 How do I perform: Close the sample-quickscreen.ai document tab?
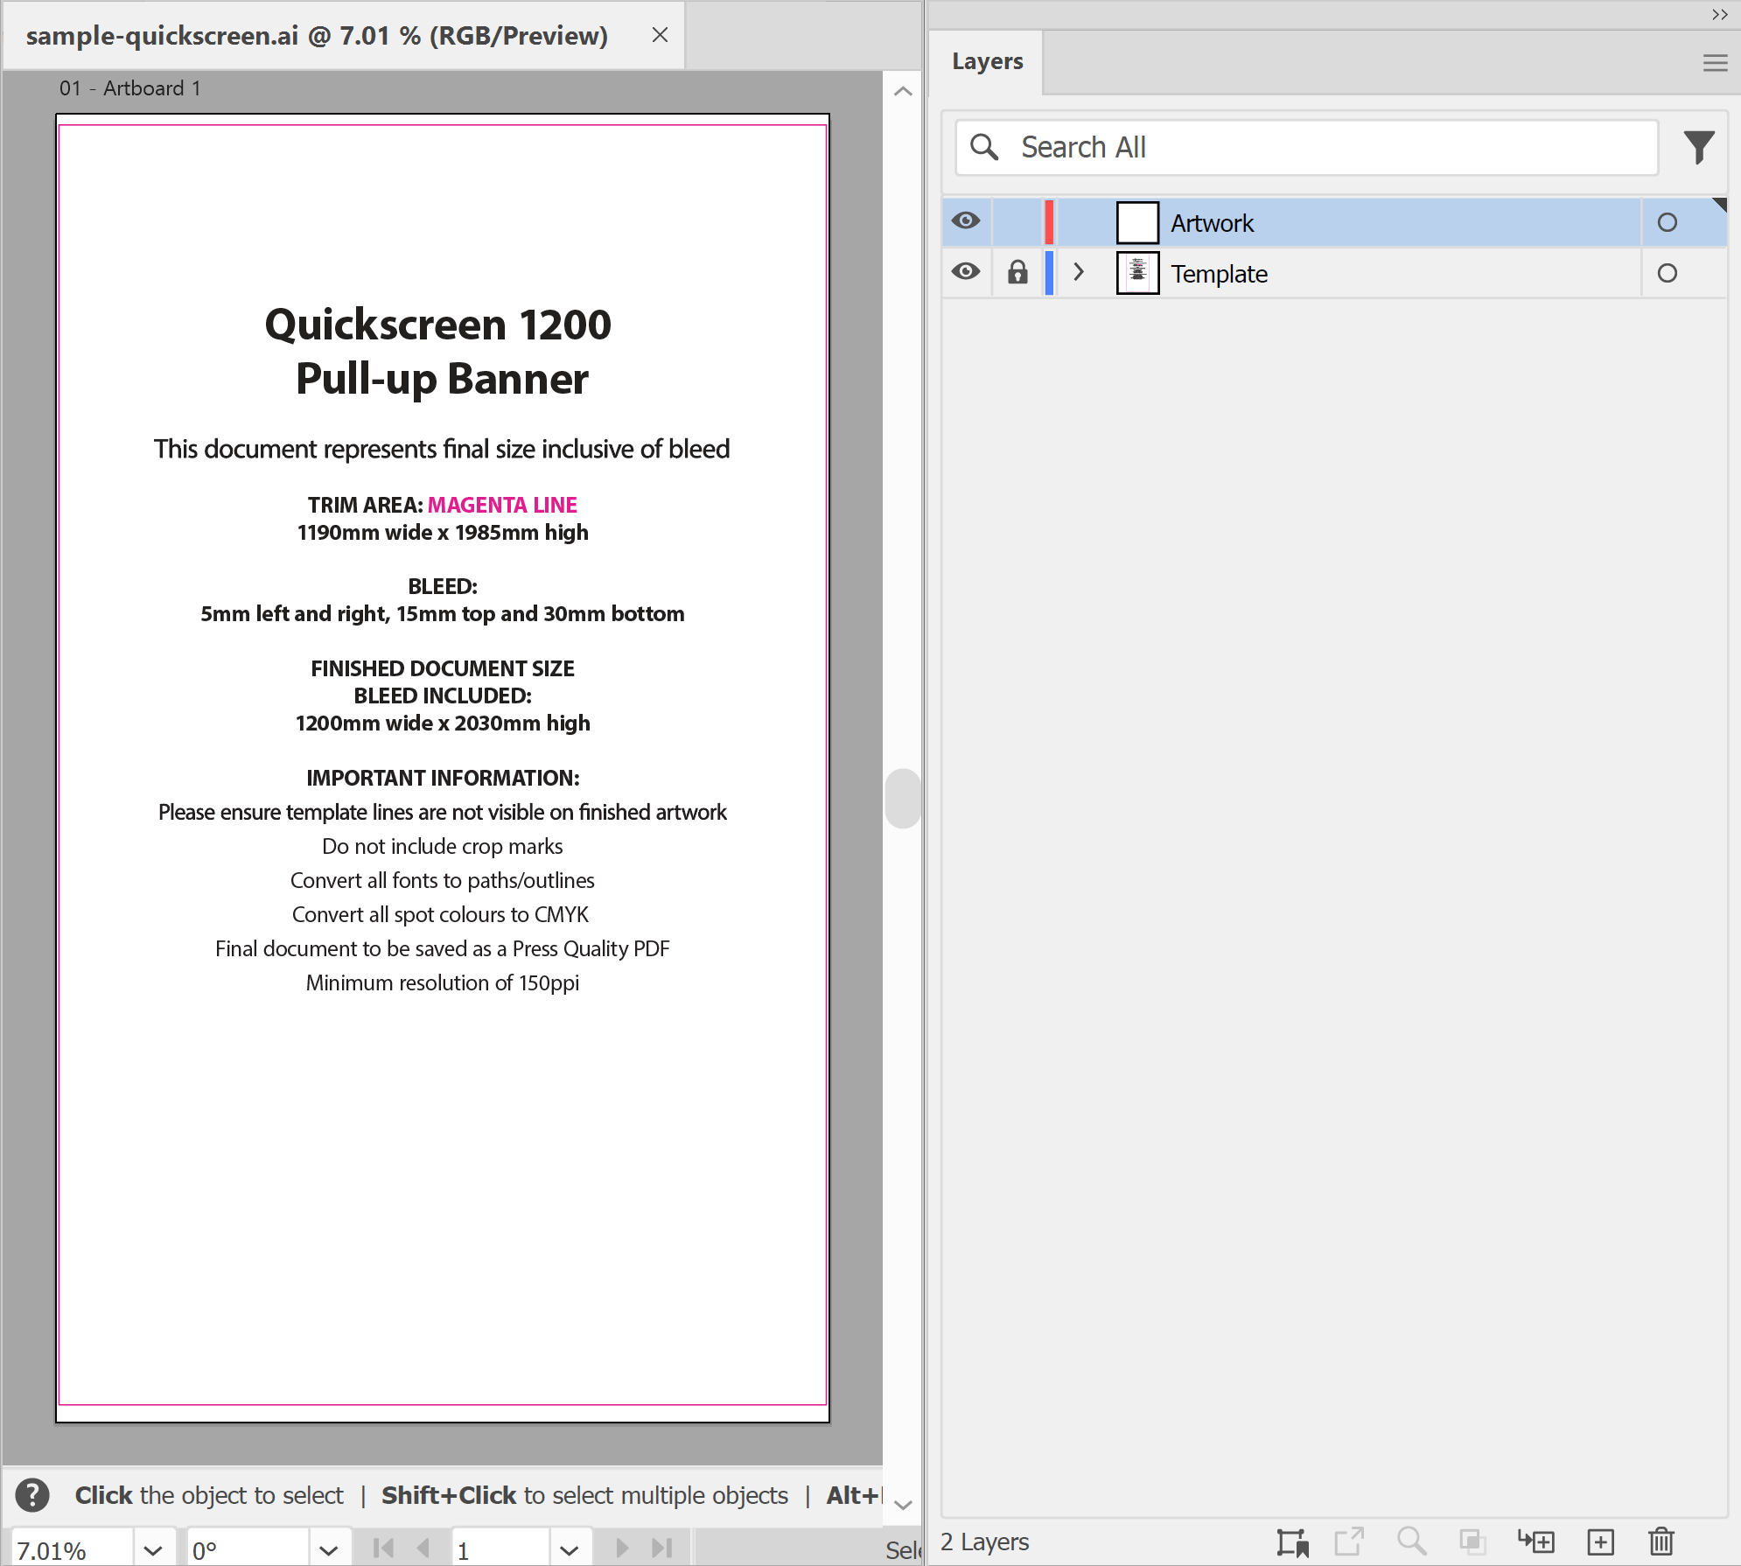[x=660, y=35]
